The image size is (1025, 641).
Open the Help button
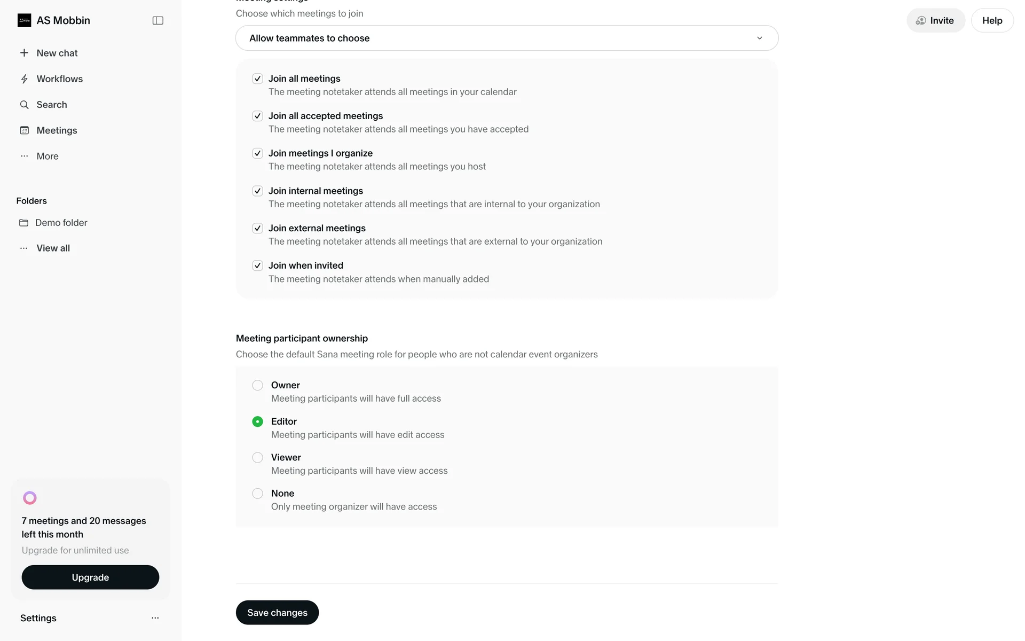(992, 20)
